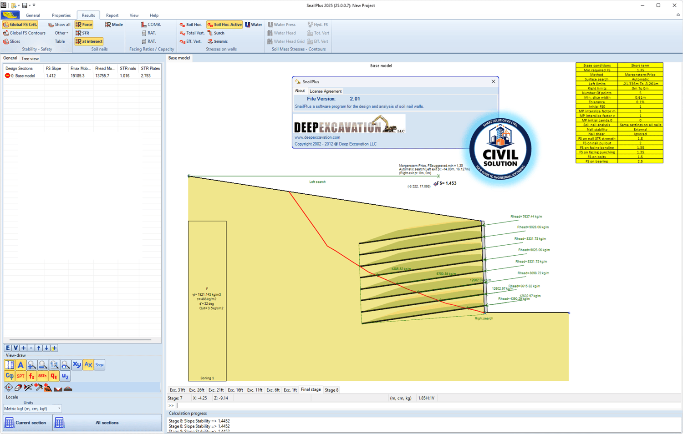This screenshot has height=434, width=683.
Task: Toggle soil nail STR display
Action: click(82, 33)
